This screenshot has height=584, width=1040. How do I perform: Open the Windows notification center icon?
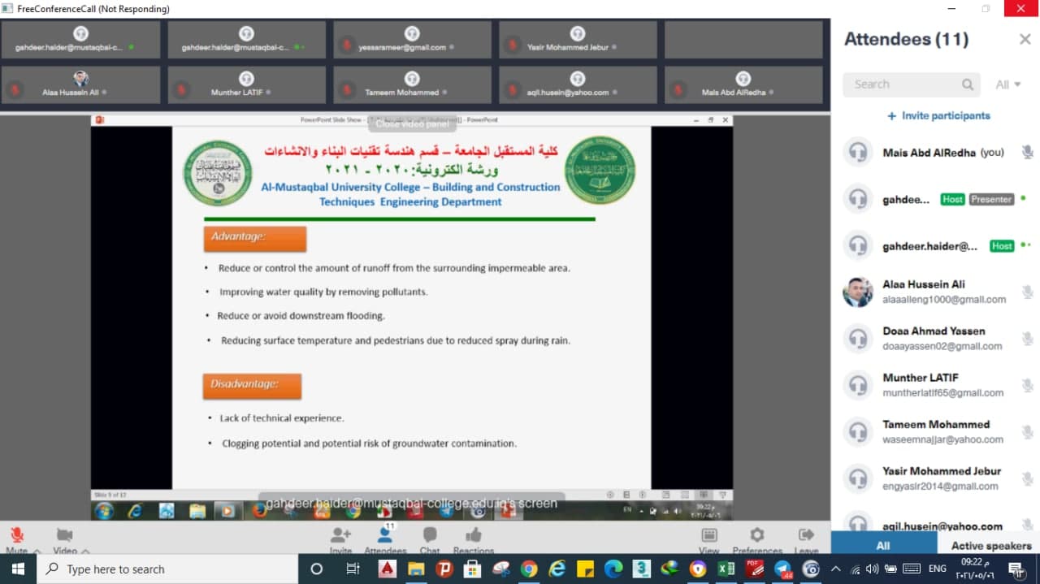(x=1016, y=569)
